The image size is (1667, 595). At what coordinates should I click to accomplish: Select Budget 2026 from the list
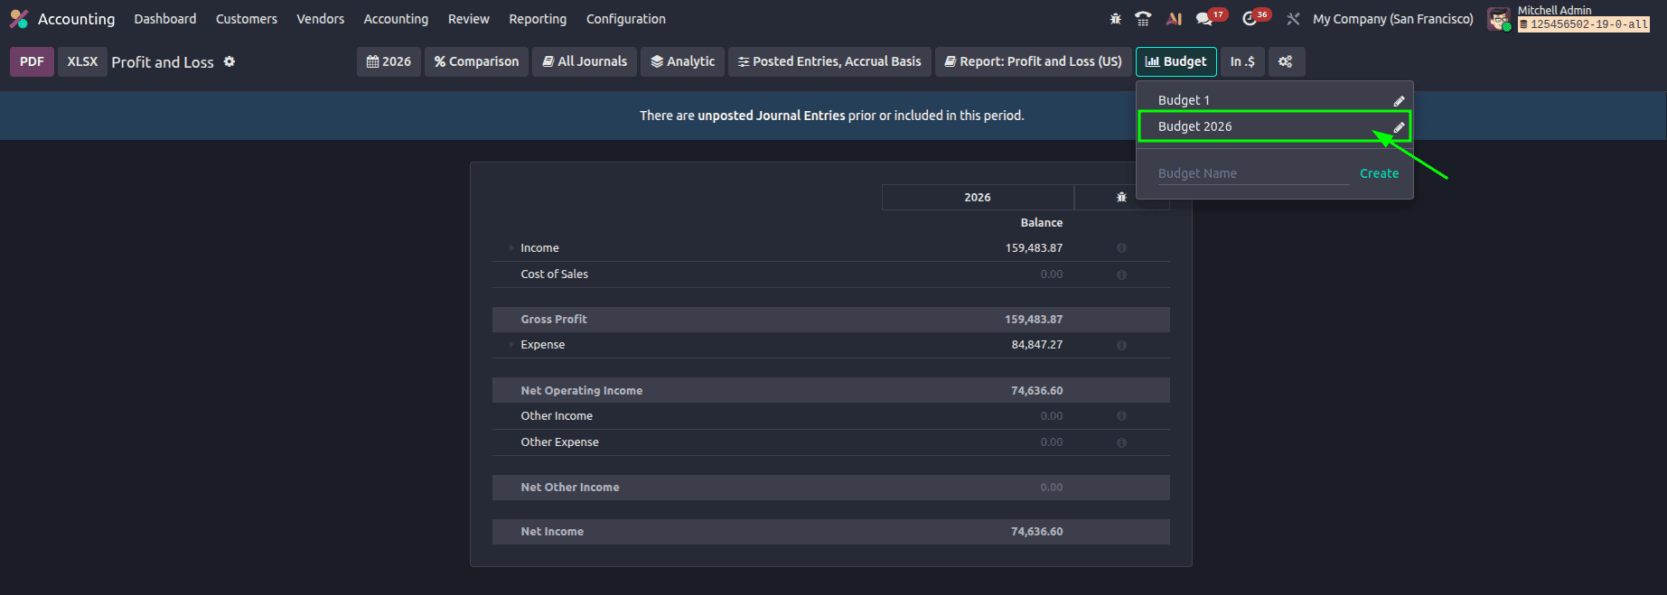[x=1194, y=126]
